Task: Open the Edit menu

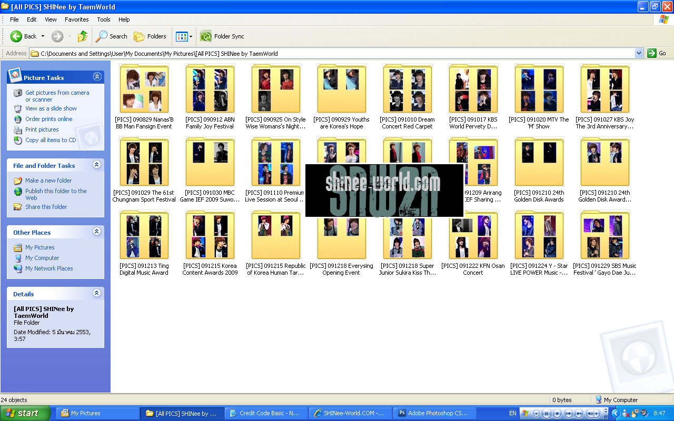Action: coord(32,19)
